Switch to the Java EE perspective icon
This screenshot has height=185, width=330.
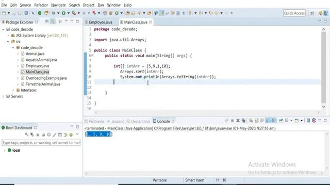tap(320, 13)
